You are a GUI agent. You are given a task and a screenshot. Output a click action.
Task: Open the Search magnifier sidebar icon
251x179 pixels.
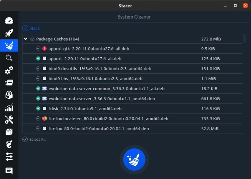coord(9,58)
